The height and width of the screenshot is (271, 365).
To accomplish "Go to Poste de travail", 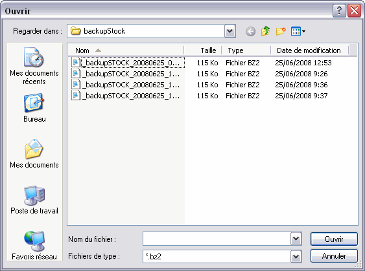I will (x=34, y=200).
